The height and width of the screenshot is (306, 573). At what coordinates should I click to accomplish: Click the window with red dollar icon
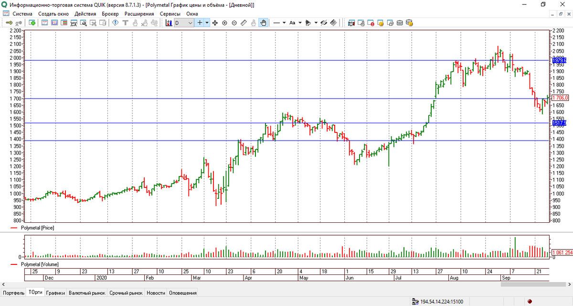tap(371, 22)
